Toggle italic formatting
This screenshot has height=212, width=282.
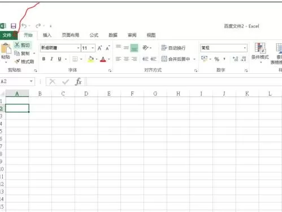51,59
